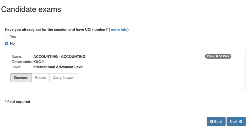Choose the Standard entry type
Image resolution: width=251 pixels, height=134 pixels.
21,78
